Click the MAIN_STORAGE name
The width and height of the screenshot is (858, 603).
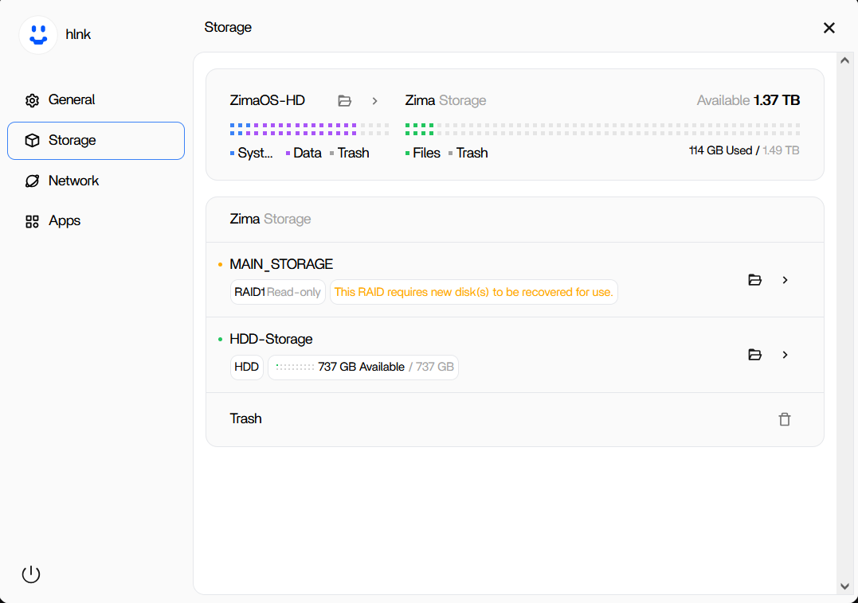(281, 264)
